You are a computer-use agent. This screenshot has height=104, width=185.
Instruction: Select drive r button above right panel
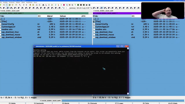135,8
